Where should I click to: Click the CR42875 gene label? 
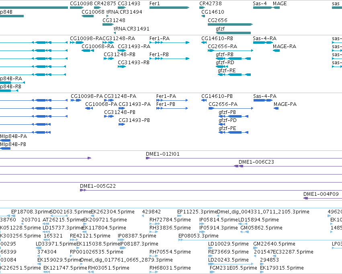tap(105, 4)
